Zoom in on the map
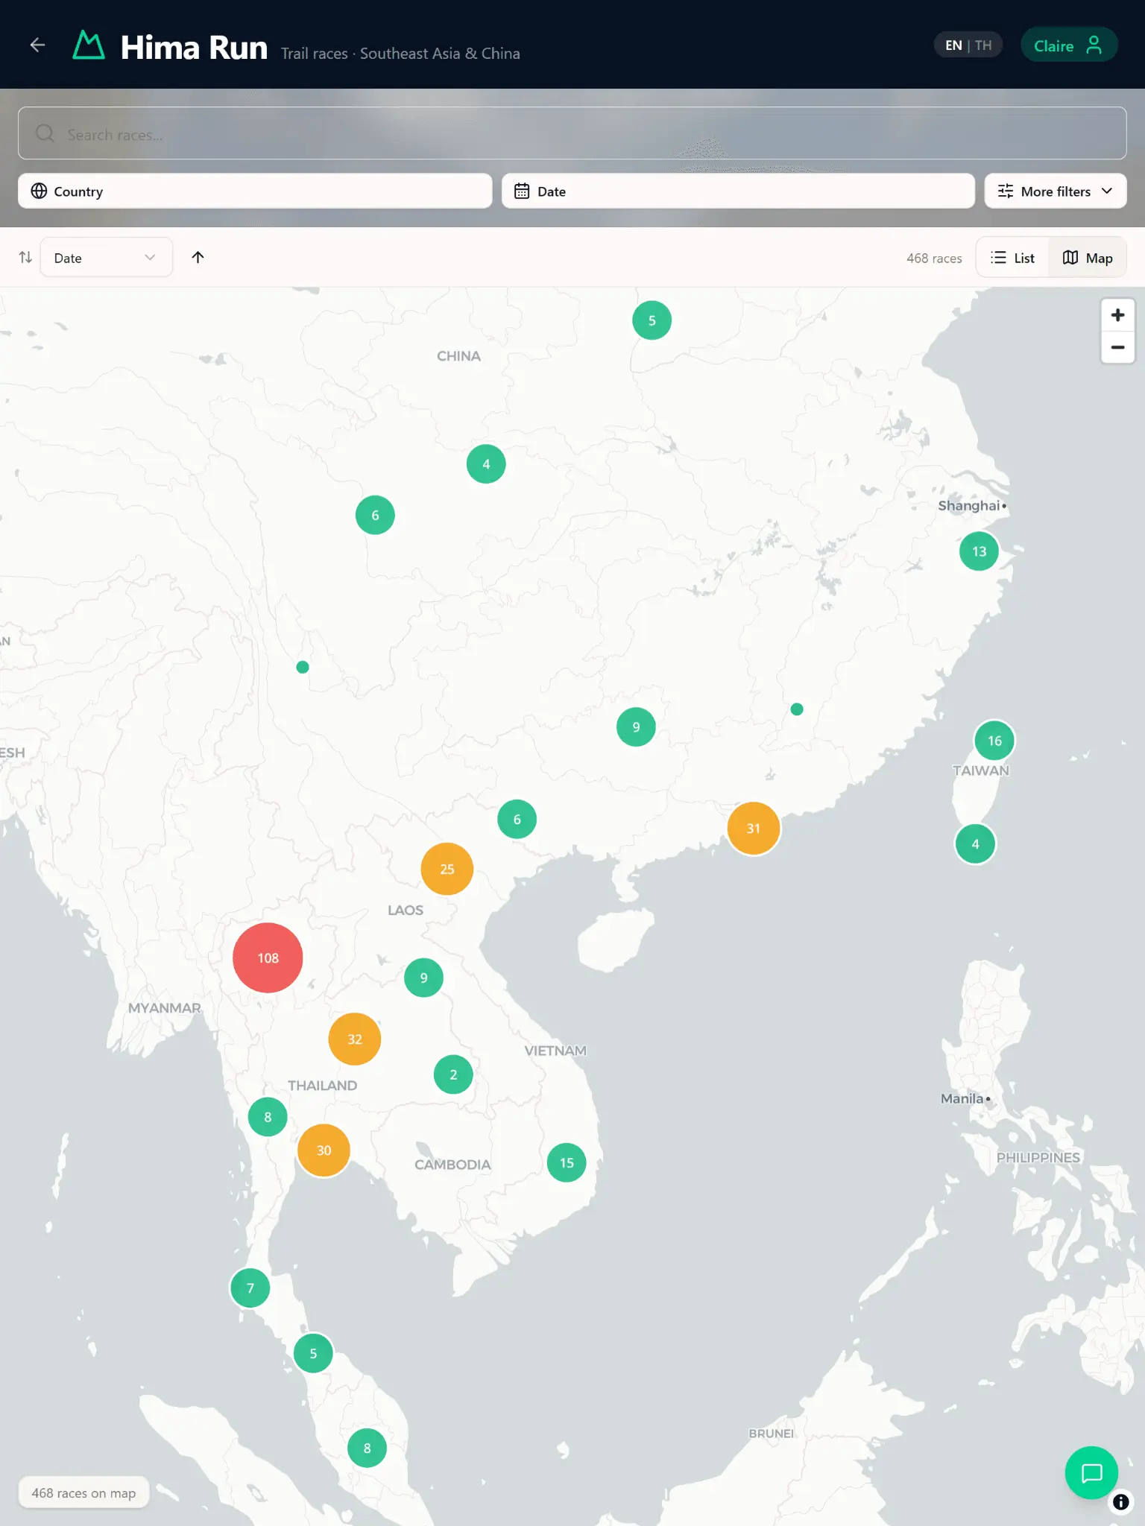Screen dimensions: 1145x1526 1117,315
